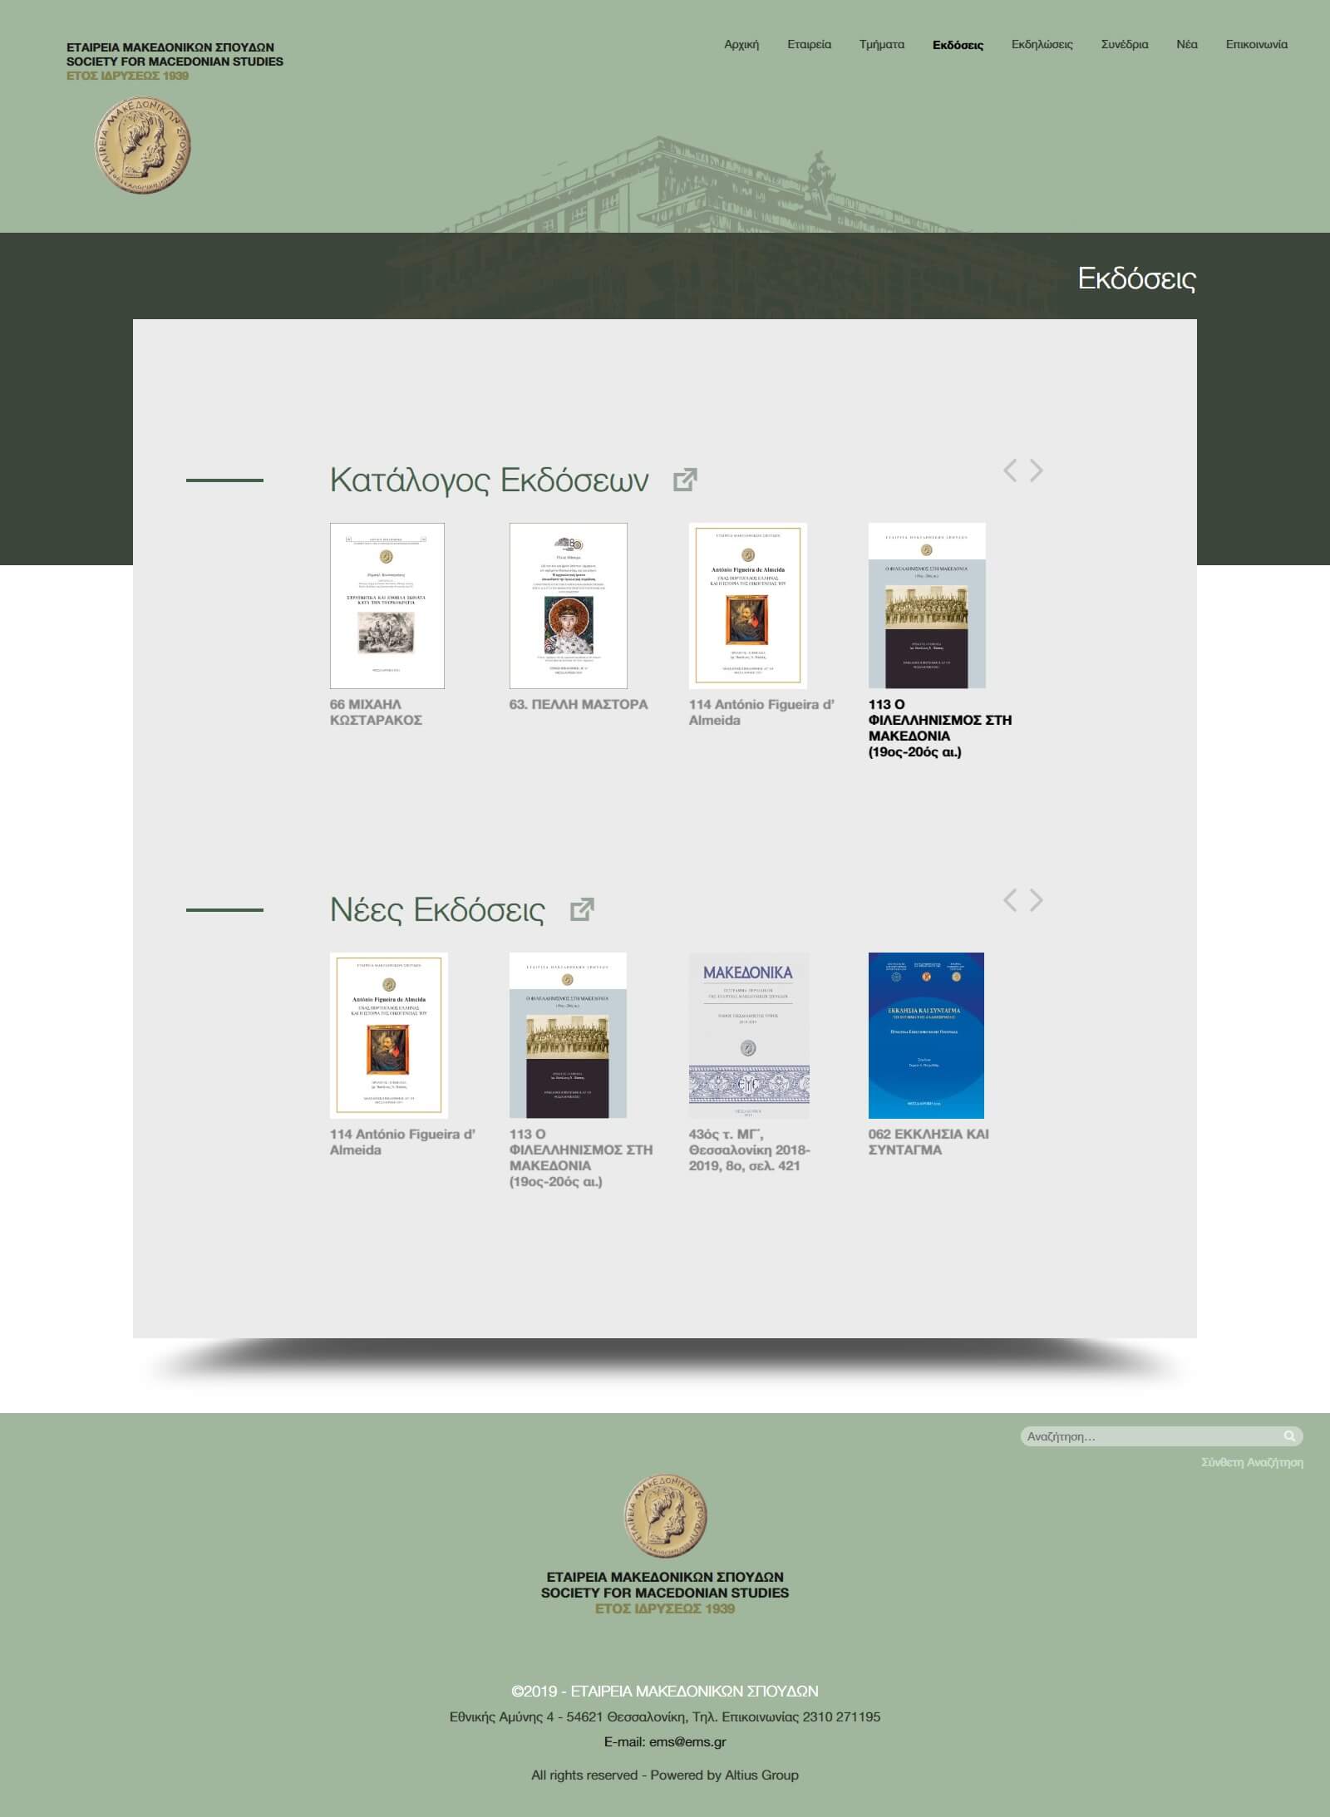Open the Εταιρεία menu item

coord(809,44)
